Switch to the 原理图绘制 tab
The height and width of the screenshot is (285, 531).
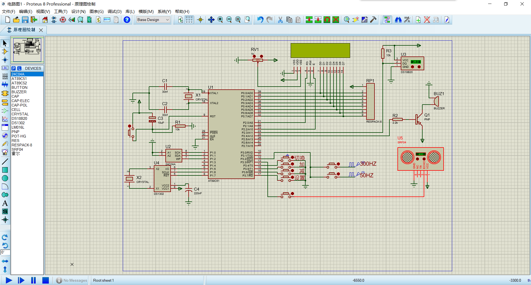[x=24, y=30]
